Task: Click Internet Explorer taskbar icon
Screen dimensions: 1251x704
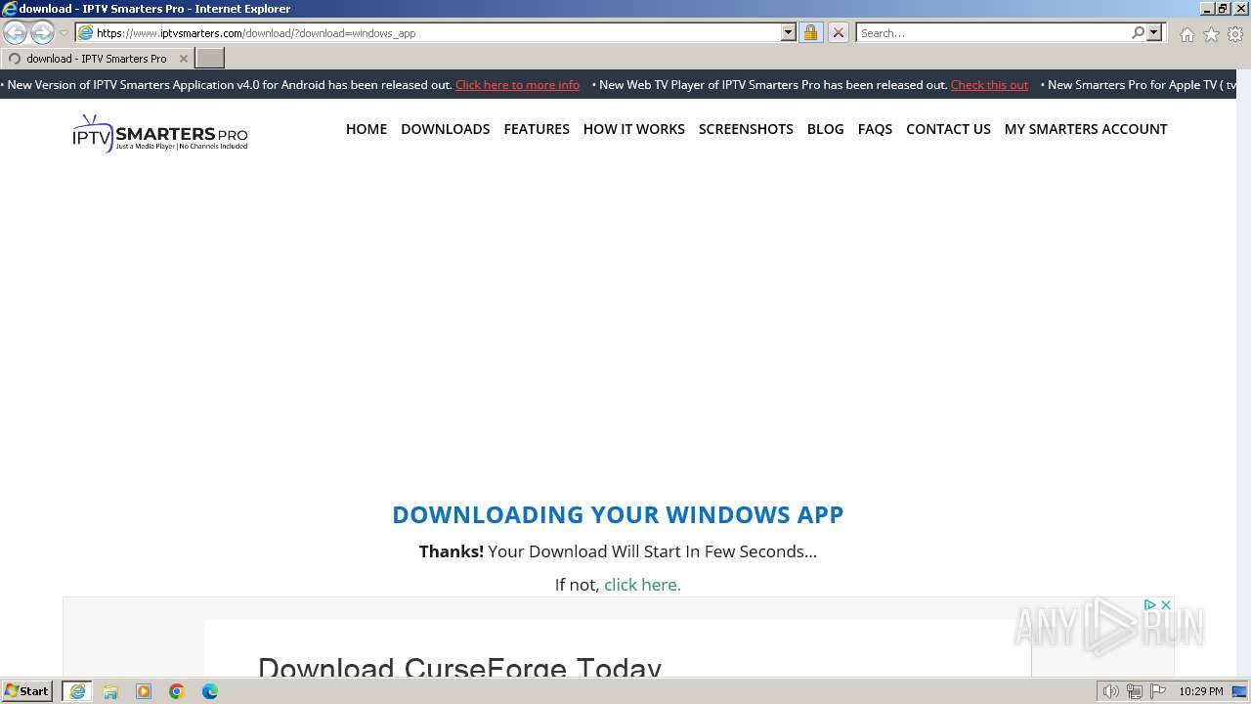Action: tap(77, 691)
